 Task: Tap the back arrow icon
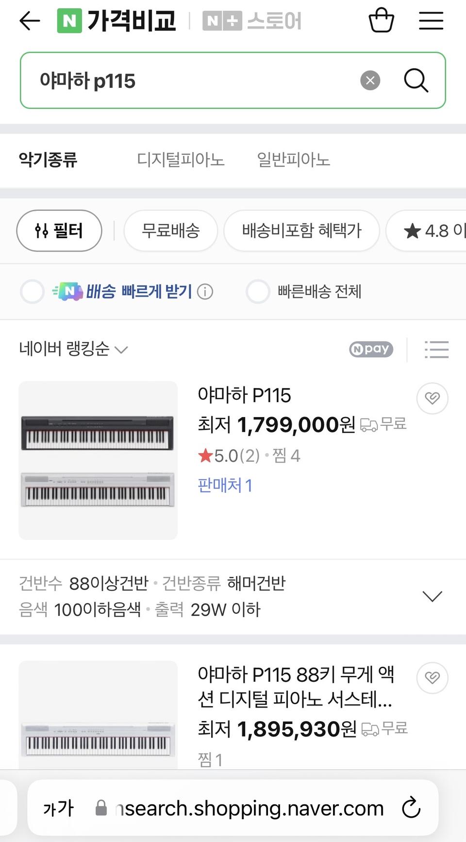pyautogui.click(x=30, y=21)
